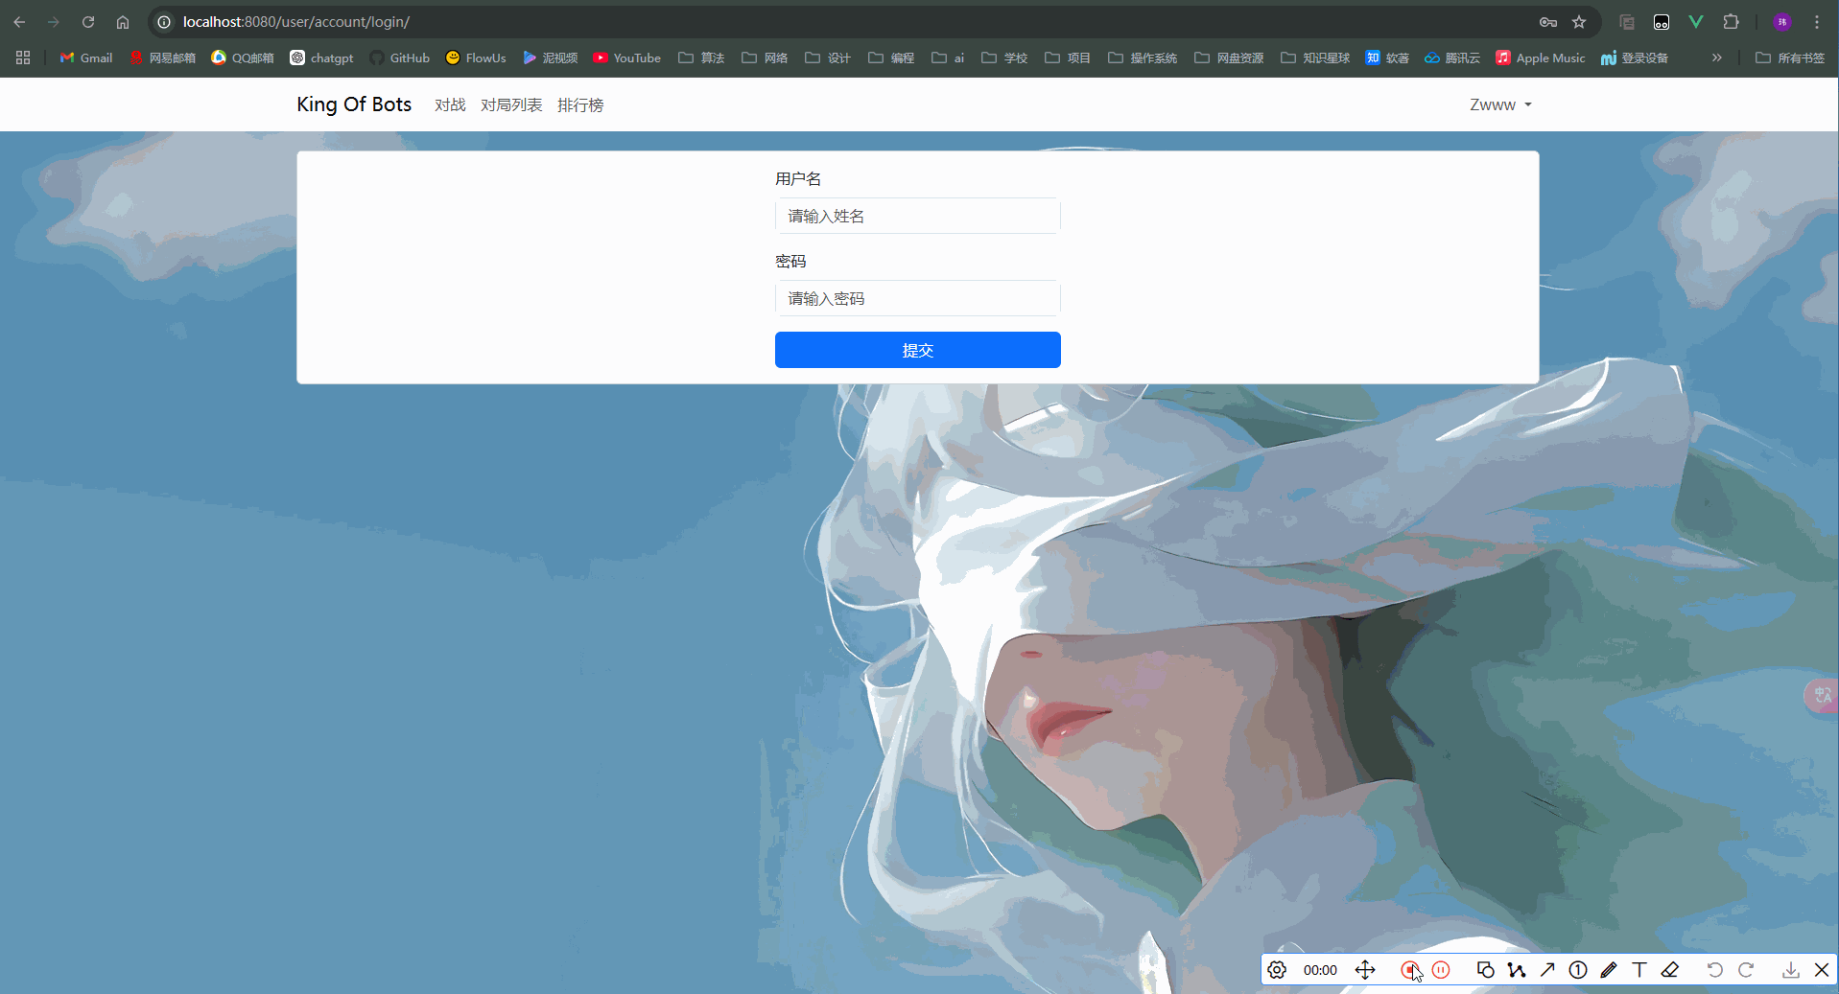1839x994 pixels.
Task: View site information icon in address bar
Action: tap(164, 22)
